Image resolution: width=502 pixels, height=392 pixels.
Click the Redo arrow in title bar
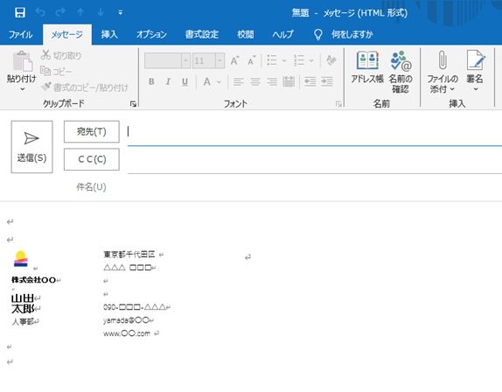(x=60, y=12)
